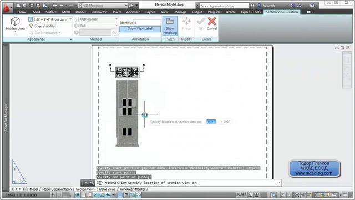Screen dimensions: 355x200
Task: Toggle Show Hatching
Action: [170, 26]
